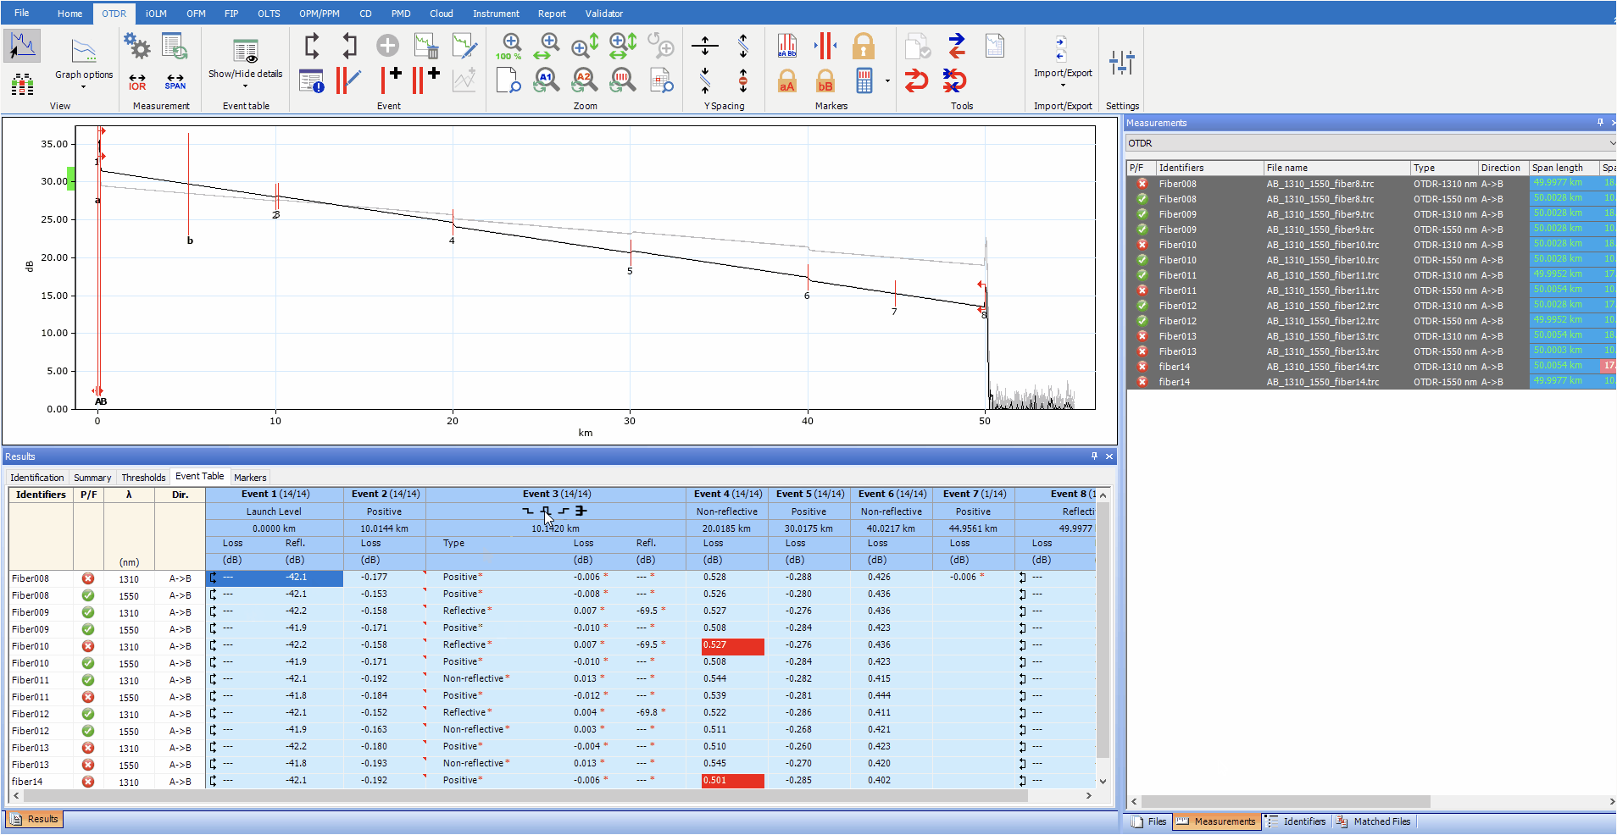Expand the Markers calculator dropdown arrow
The width and height of the screenshot is (1617, 835).
pos(887,81)
